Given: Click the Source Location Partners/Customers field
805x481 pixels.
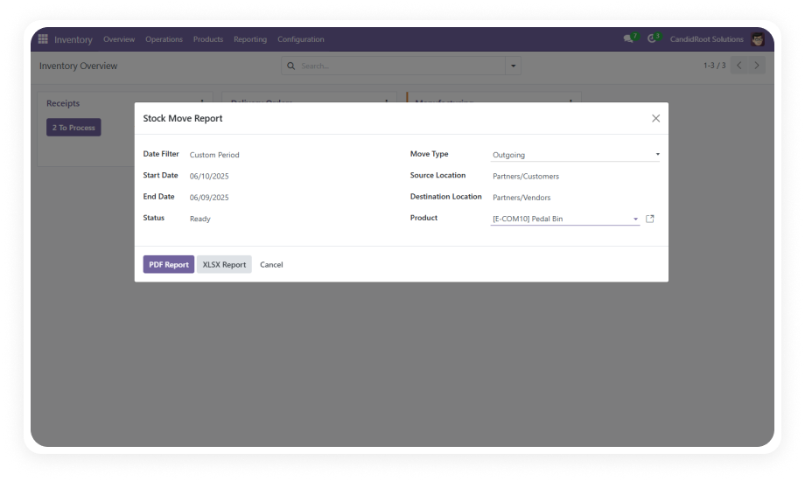Looking at the screenshot, I should pyautogui.click(x=526, y=176).
